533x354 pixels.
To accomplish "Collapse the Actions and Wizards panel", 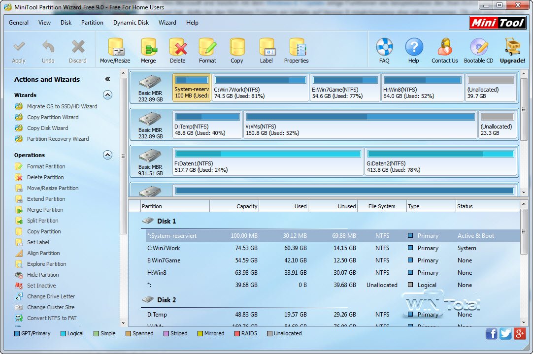I will tap(107, 79).
